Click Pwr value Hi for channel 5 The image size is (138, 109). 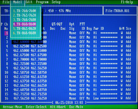click(x=95, y=51)
